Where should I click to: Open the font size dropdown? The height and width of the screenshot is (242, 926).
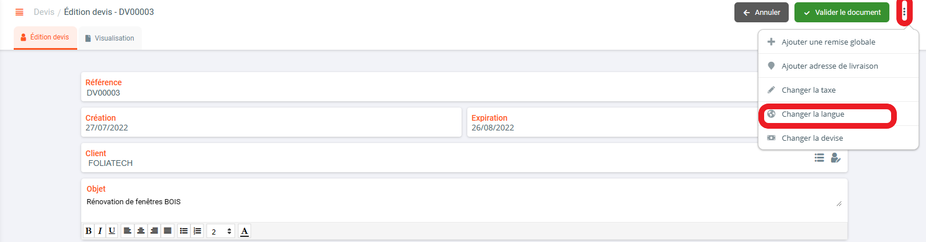221,231
